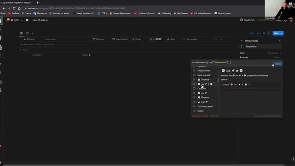Image resolution: width=295 pixels, height=166 pixels.
Task: Open the Gmail bookmark
Action: [x=3, y=13]
